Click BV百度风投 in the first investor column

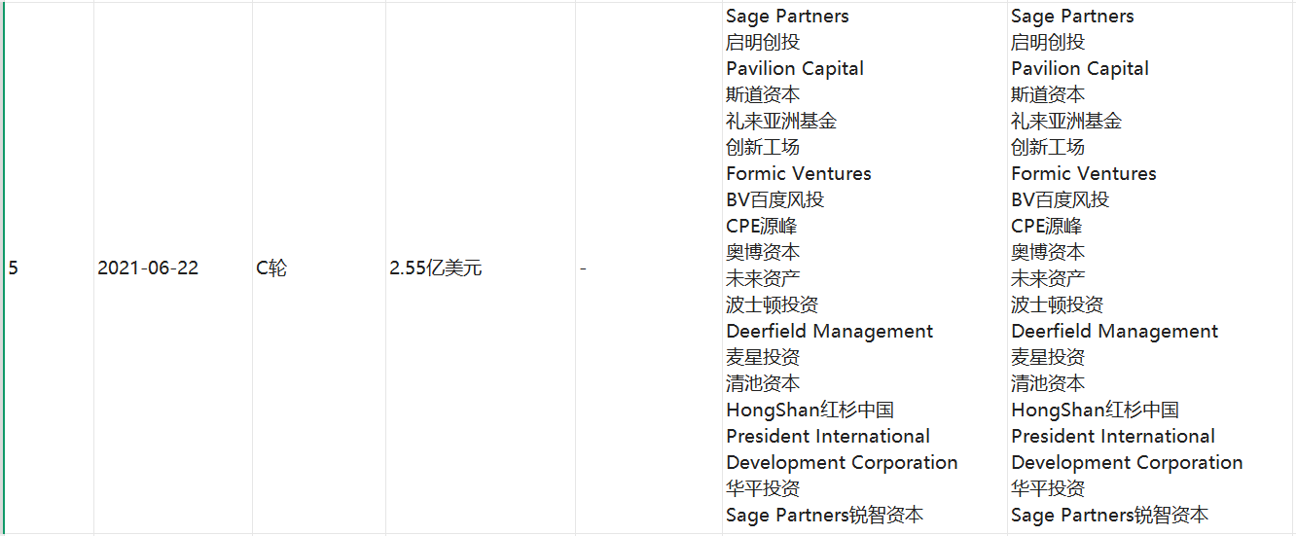click(774, 200)
